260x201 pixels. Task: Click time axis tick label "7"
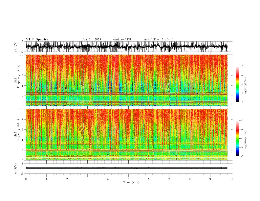[x=169, y=179]
